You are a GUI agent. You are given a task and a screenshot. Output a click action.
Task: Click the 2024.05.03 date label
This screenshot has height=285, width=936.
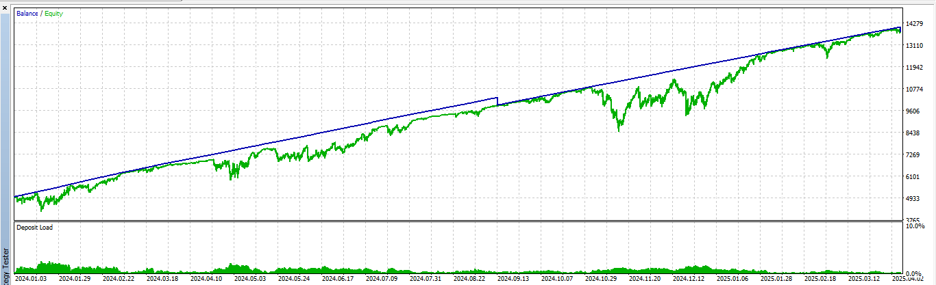point(251,279)
